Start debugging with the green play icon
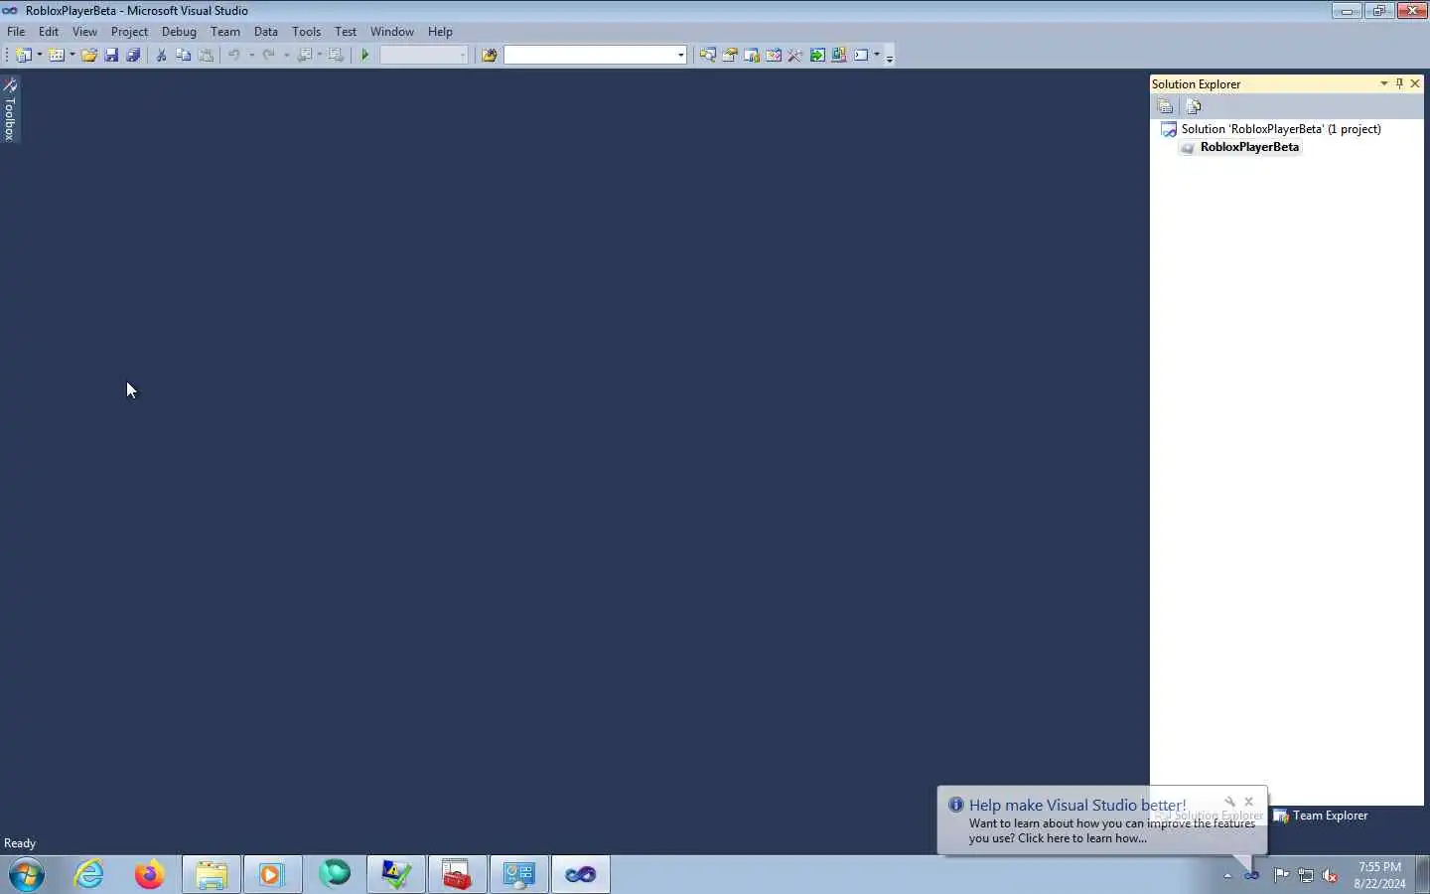This screenshot has height=894, width=1430. [x=365, y=56]
